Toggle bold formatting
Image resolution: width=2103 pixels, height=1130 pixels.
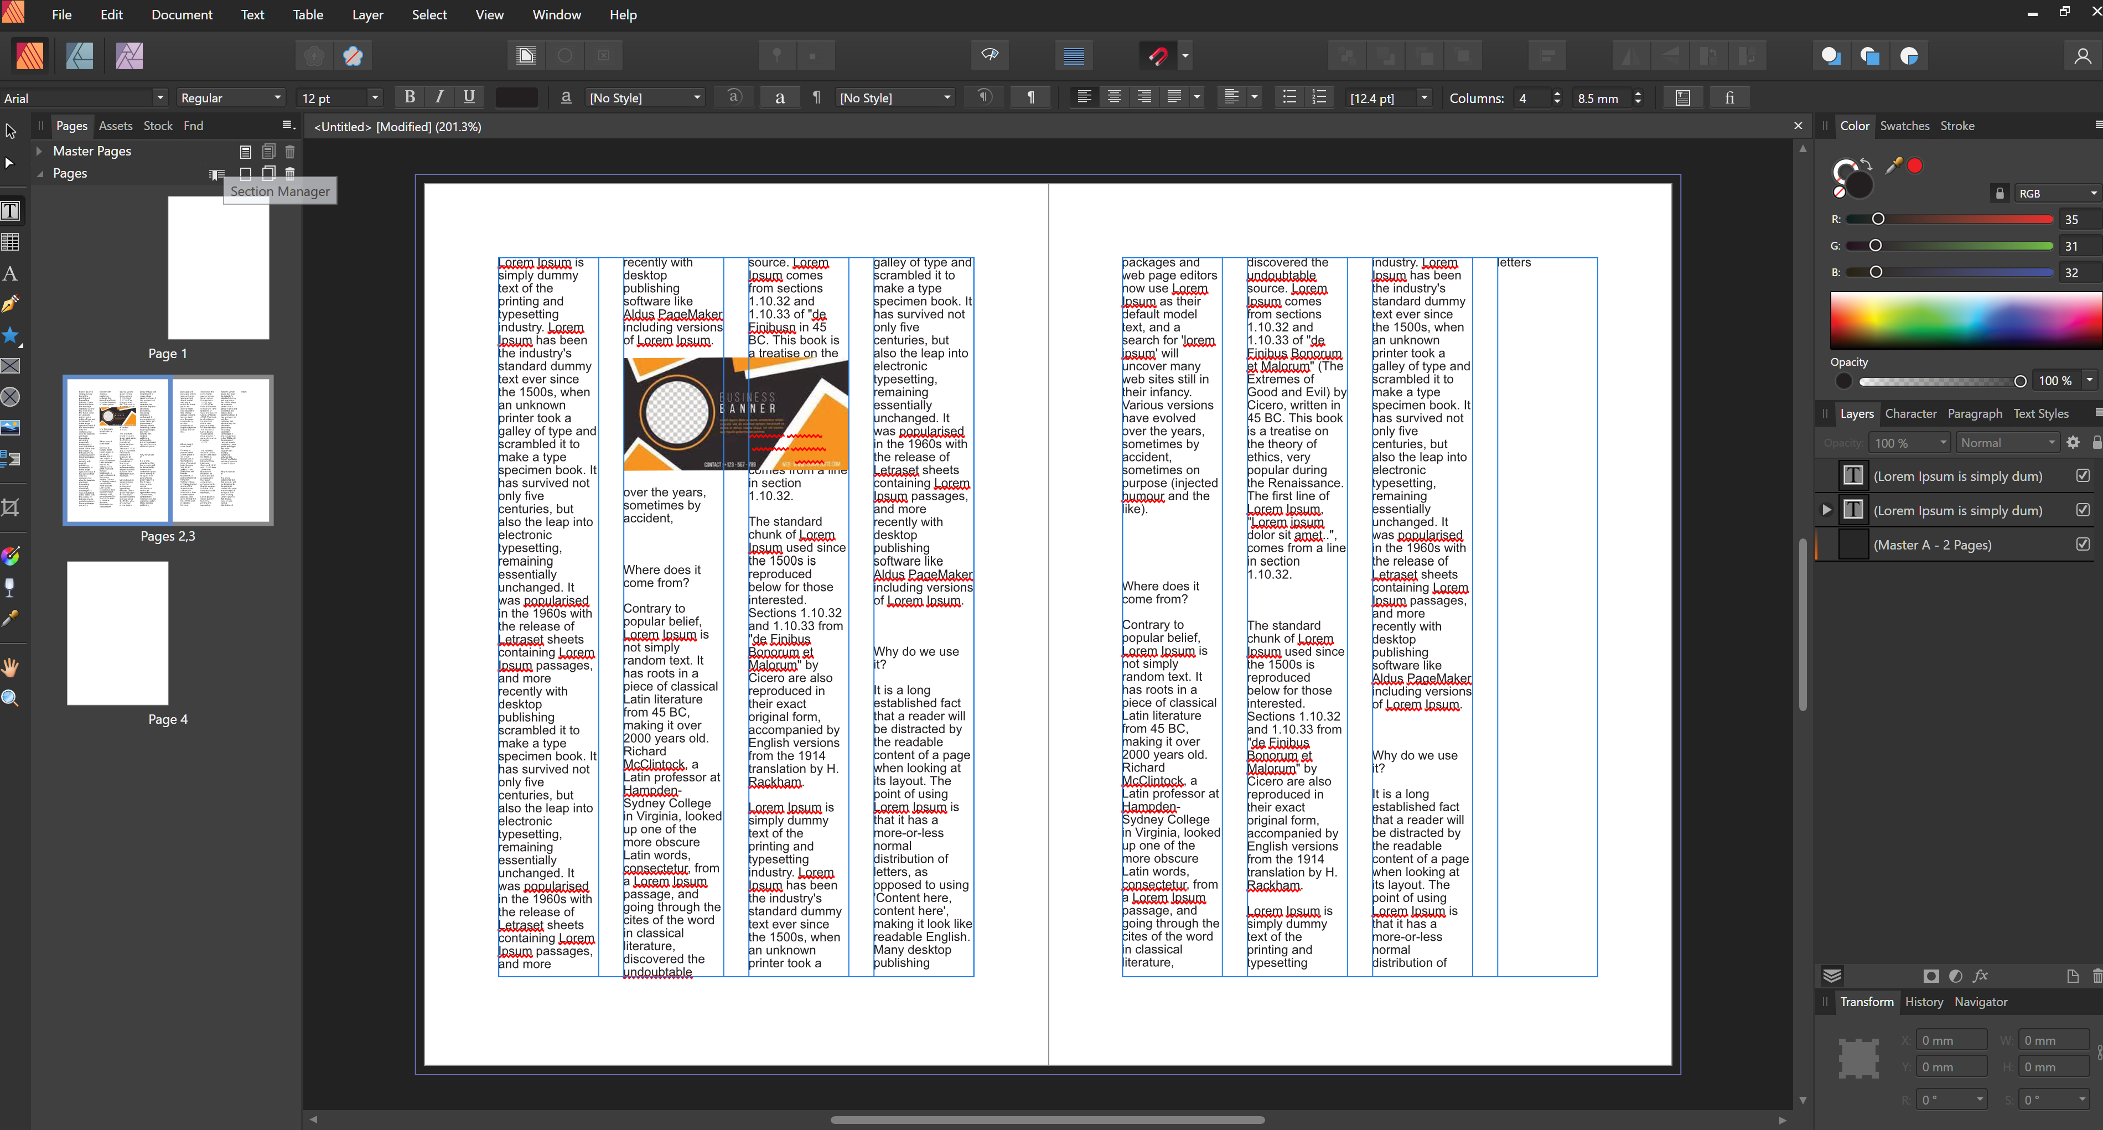[x=410, y=97]
